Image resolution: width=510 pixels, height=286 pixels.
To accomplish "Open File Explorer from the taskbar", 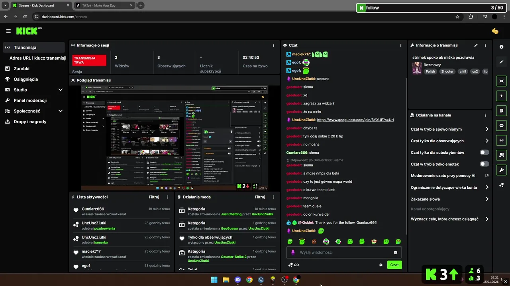I will pyautogui.click(x=226, y=280).
